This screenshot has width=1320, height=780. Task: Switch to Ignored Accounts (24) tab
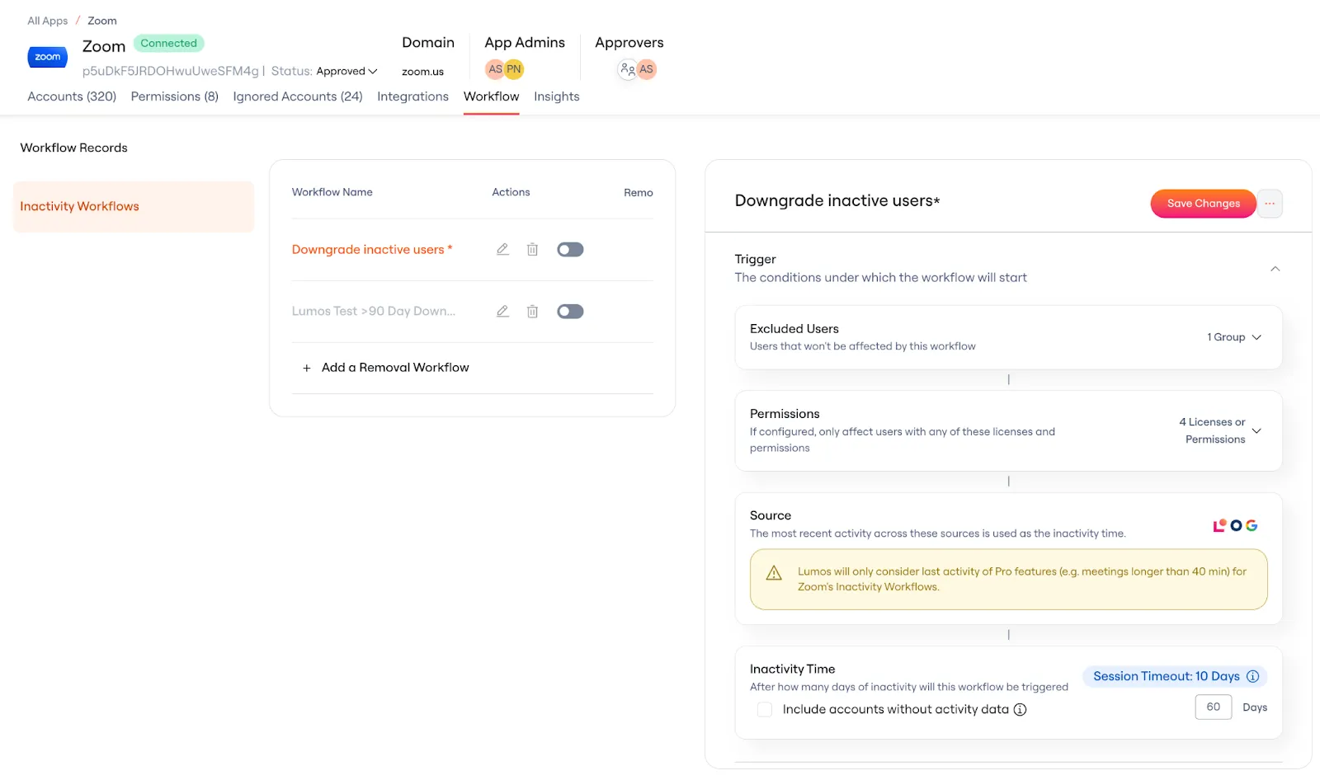coord(298,96)
